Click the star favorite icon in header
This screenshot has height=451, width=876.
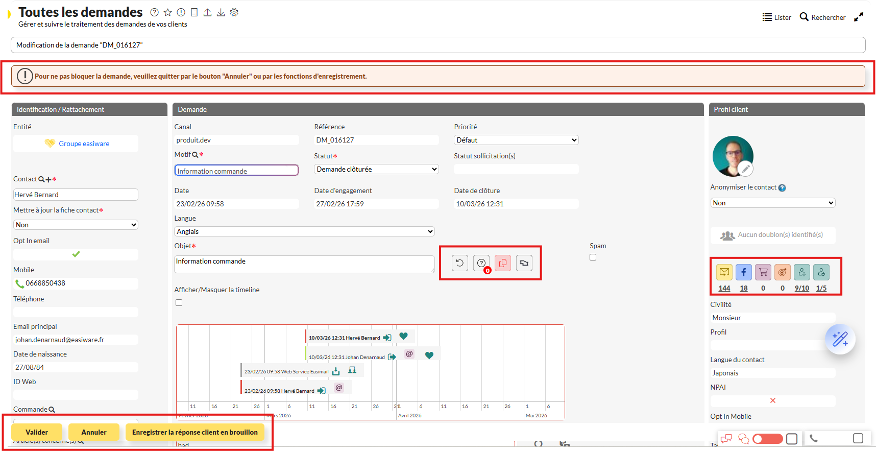point(167,12)
